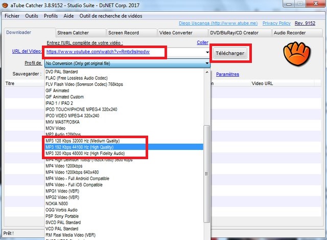
Task: Open Outil de recherche de vidéos menu
Action: tap(111, 16)
